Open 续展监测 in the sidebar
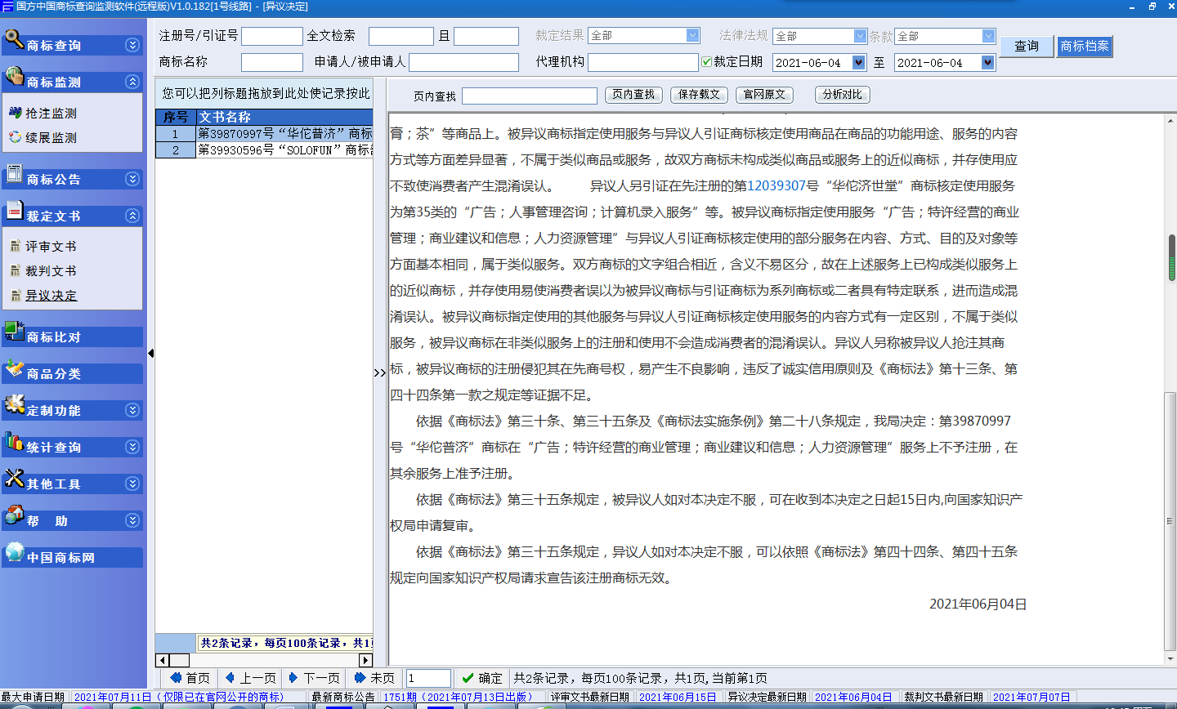This screenshot has width=1177, height=709. [51, 138]
